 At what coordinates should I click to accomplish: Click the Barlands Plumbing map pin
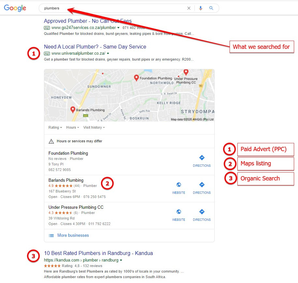pyautogui.click(x=73, y=110)
